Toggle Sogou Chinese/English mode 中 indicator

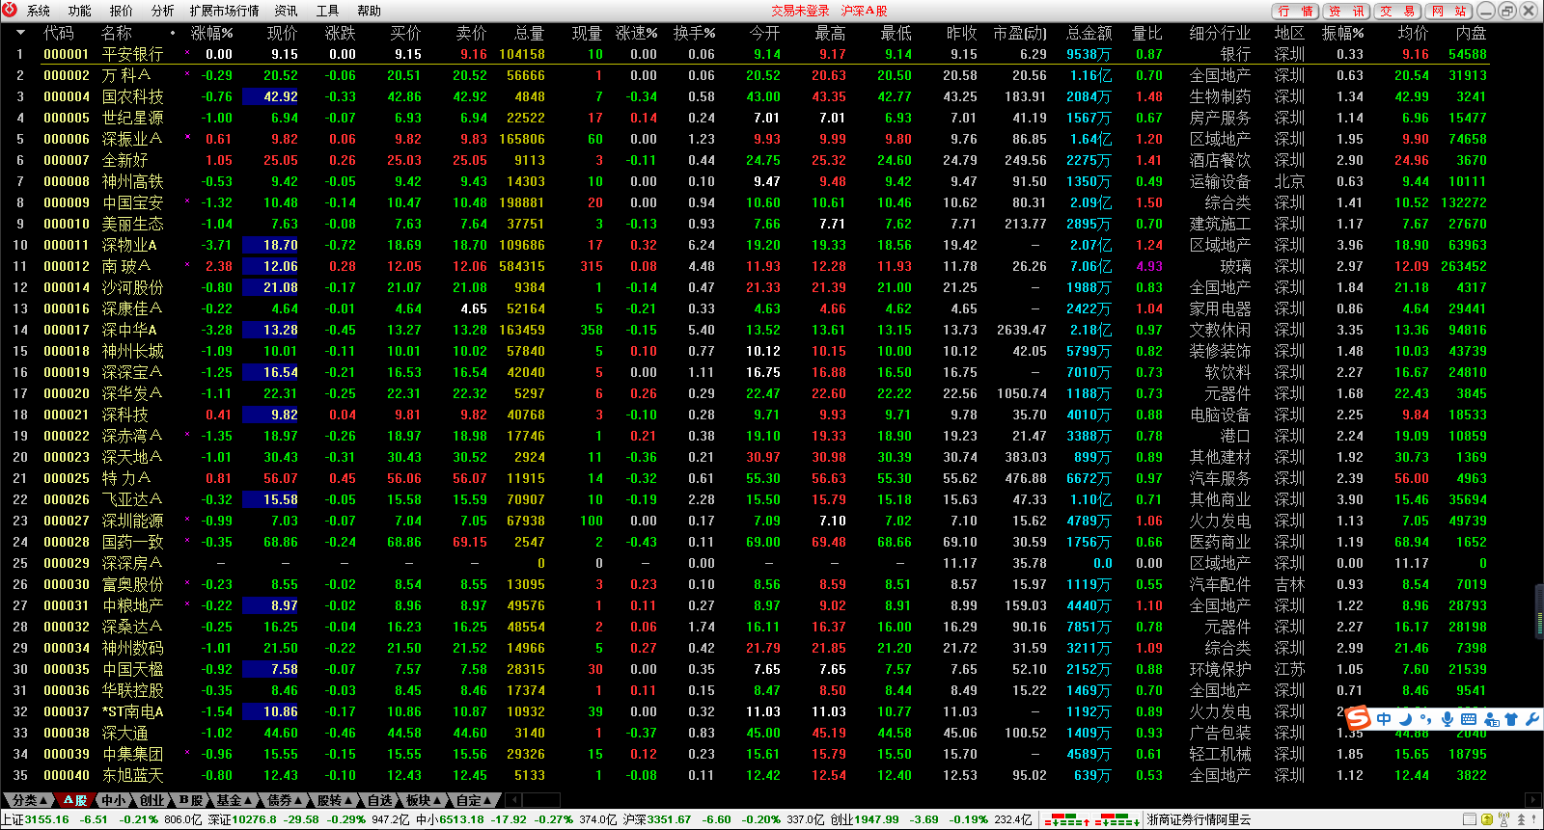pyautogui.click(x=1384, y=719)
